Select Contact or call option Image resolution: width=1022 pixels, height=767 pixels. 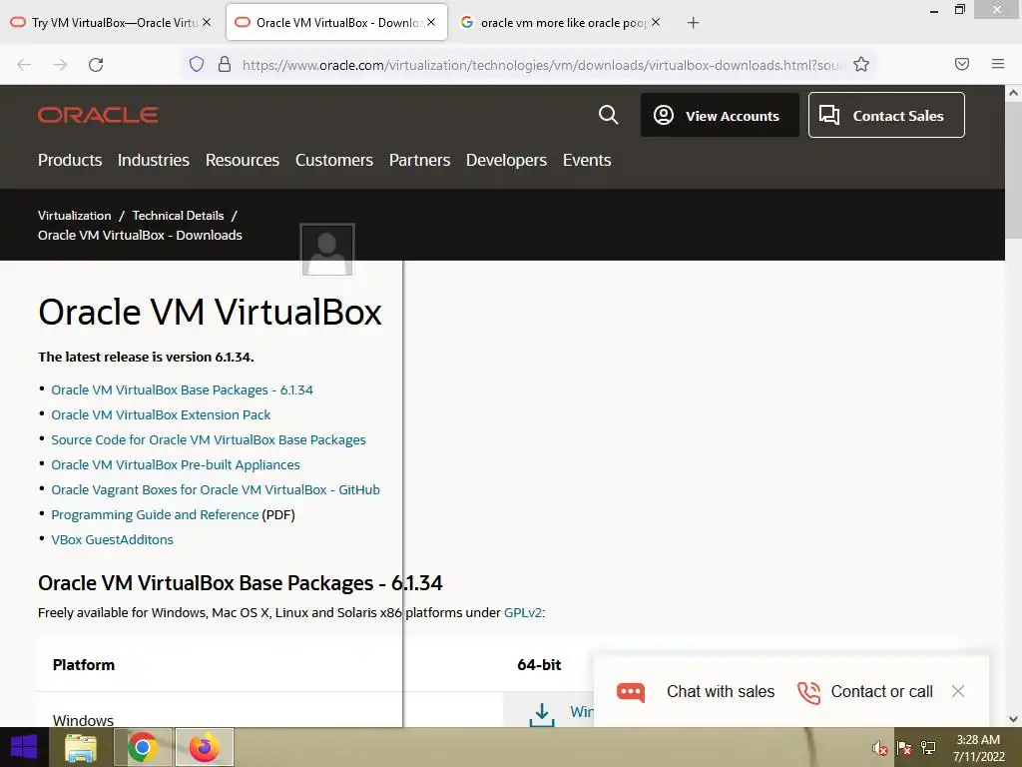(x=881, y=691)
